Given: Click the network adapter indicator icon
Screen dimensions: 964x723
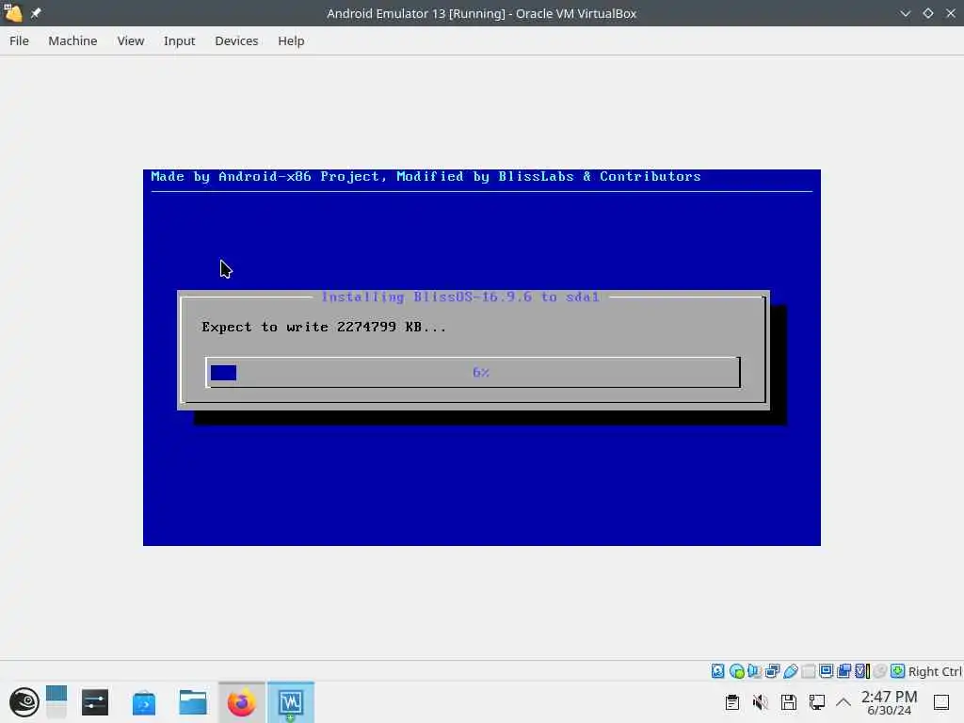Looking at the screenshot, I should coord(772,670).
